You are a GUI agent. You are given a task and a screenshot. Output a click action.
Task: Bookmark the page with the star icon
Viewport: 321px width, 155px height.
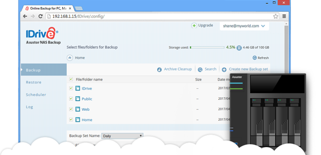(x=275, y=16)
